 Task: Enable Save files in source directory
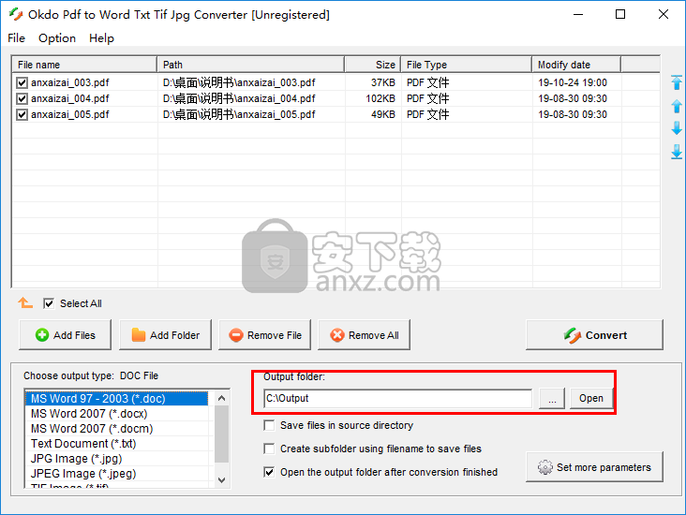(269, 425)
